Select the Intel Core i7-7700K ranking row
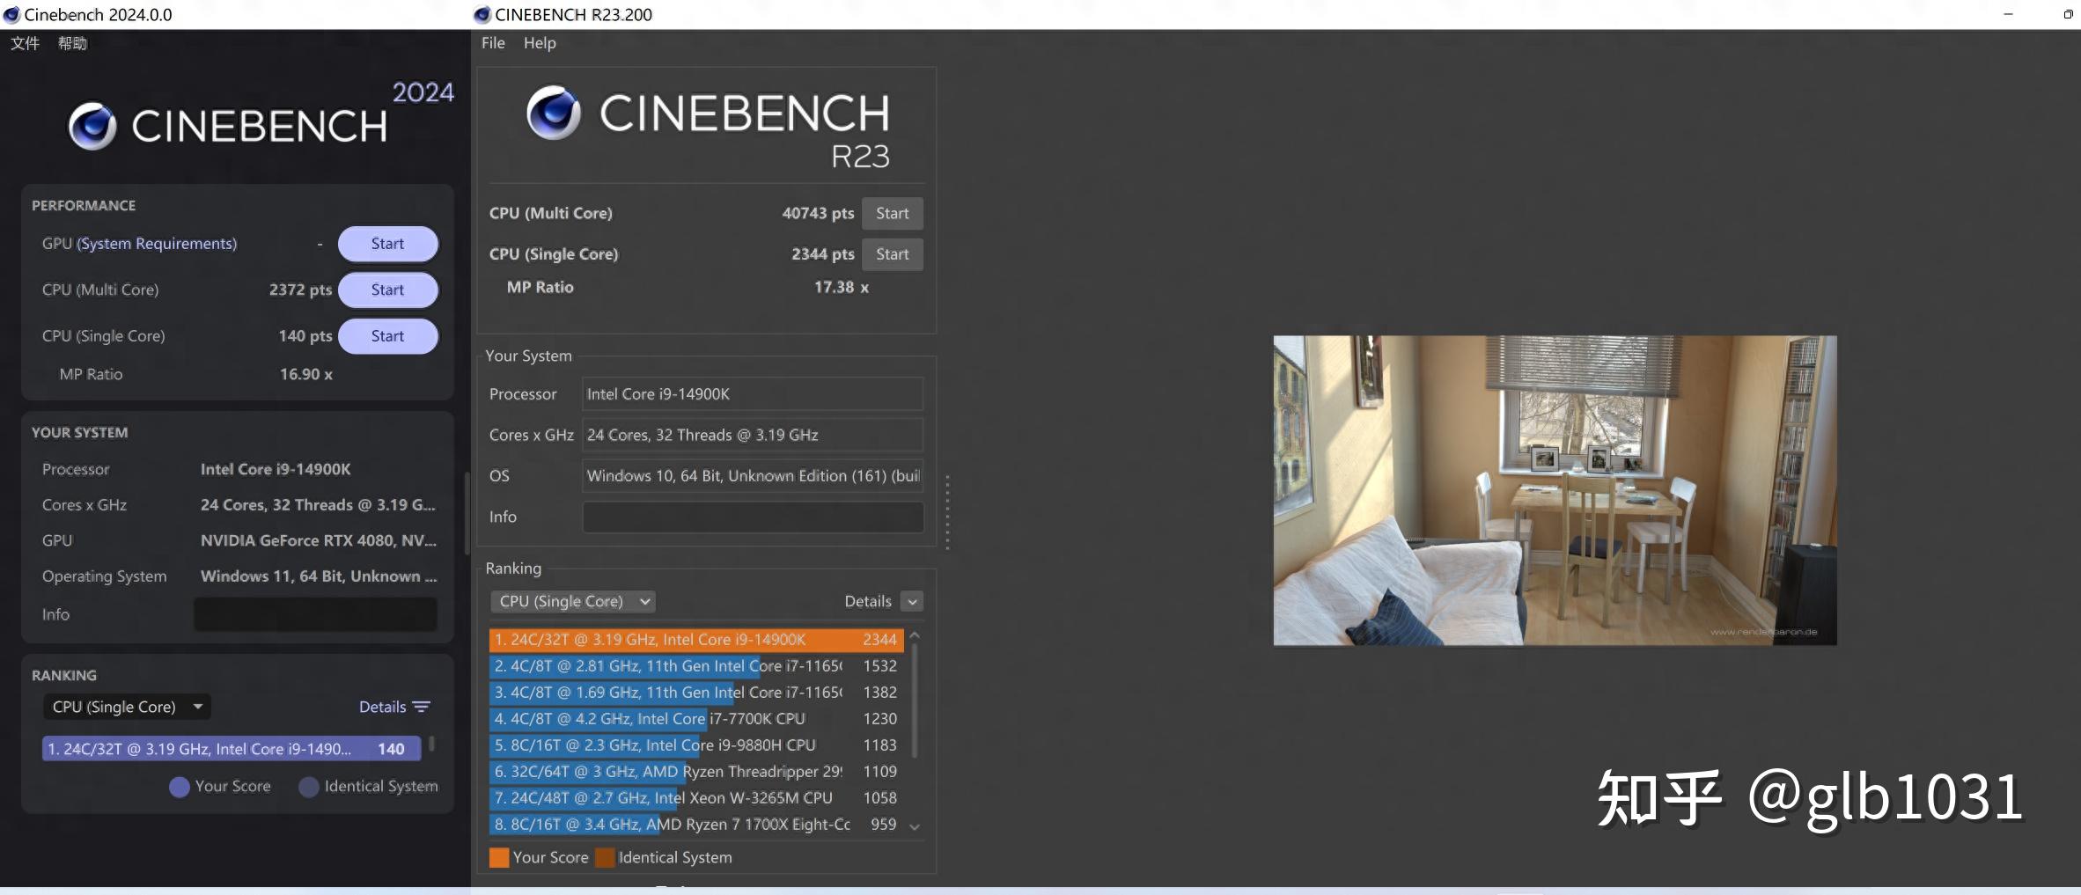The height and width of the screenshot is (895, 2081). pos(696,719)
